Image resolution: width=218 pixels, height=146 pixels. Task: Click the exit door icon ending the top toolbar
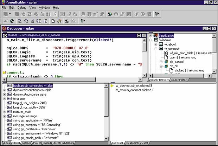point(157,14)
